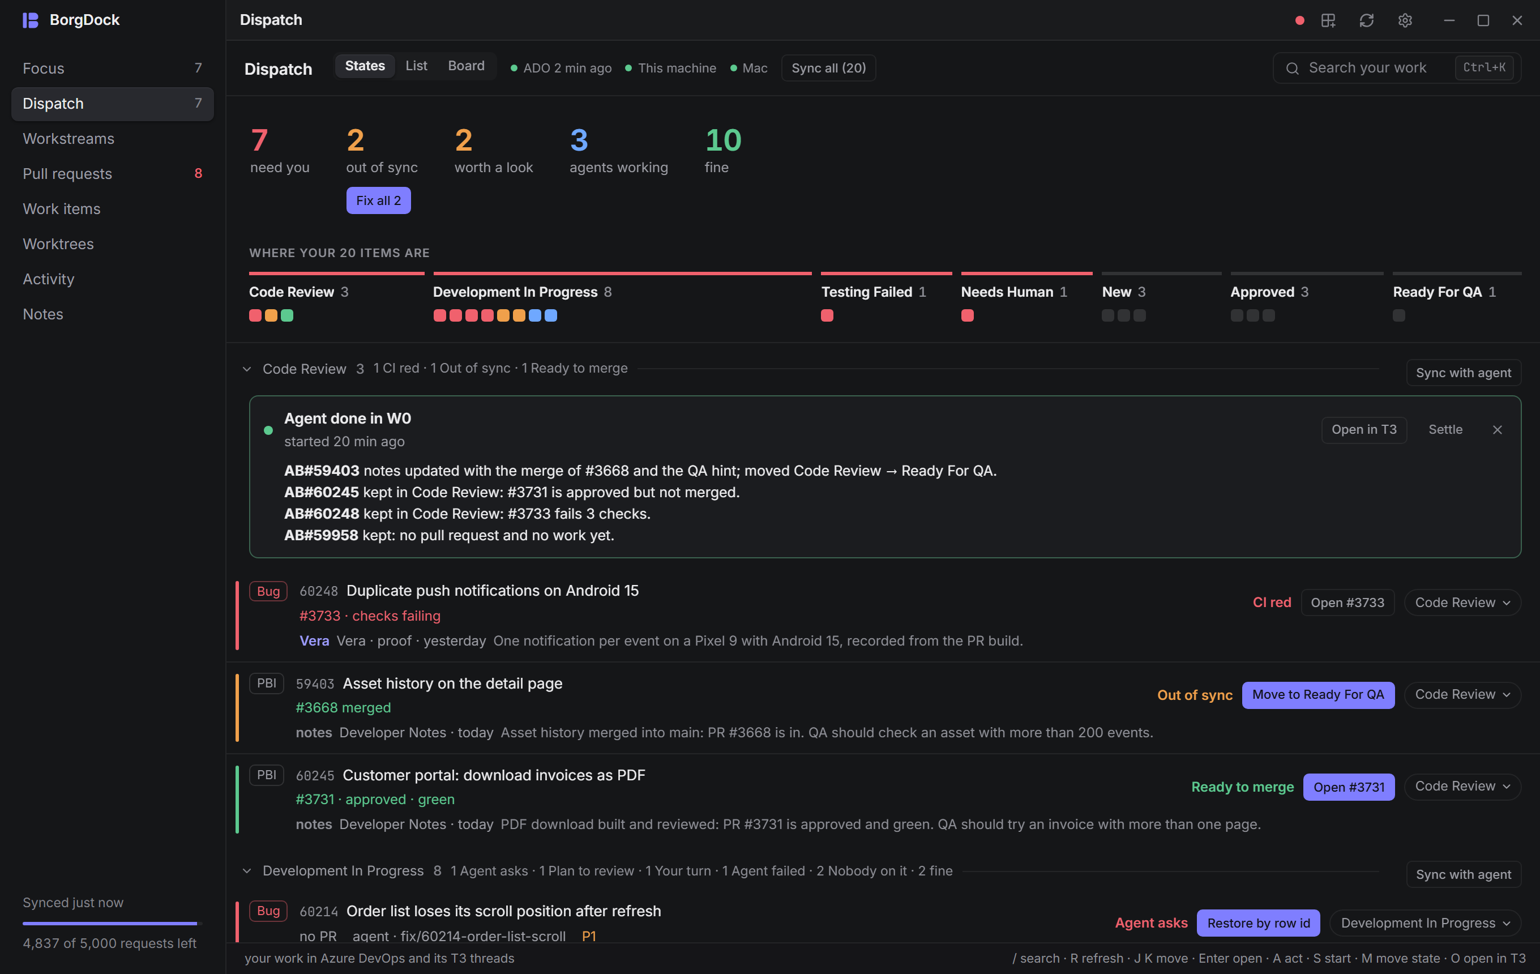Click the ADO green status dot
The width and height of the screenshot is (1540, 974).
coord(514,68)
